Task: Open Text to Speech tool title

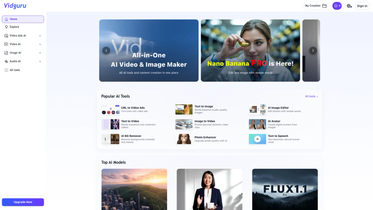Action: (x=278, y=136)
